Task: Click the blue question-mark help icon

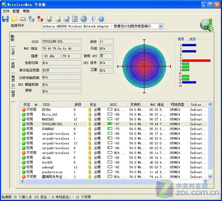Action: click(x=101, y=19)
